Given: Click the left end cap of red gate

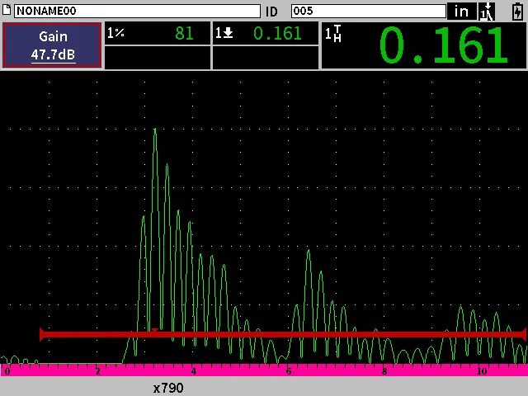Looking at the screenshot, I should tap(41, 334).
